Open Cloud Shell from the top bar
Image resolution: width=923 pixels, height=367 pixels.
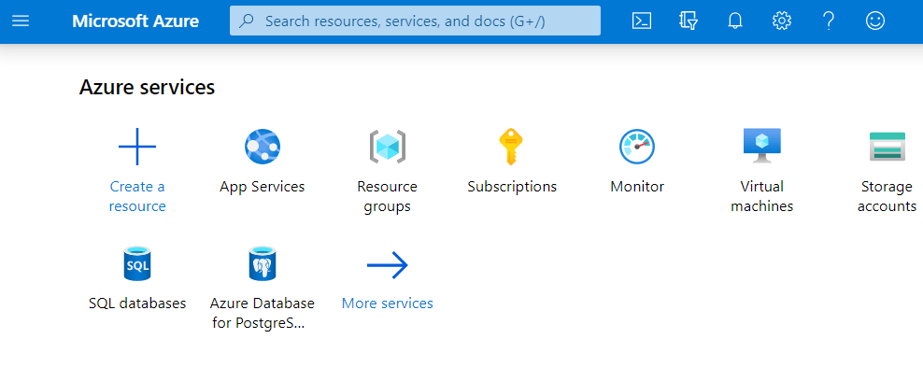(641, 21)
